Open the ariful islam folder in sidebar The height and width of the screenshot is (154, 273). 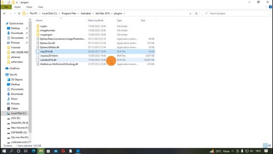pyautogui.click(x=17, y=62)
